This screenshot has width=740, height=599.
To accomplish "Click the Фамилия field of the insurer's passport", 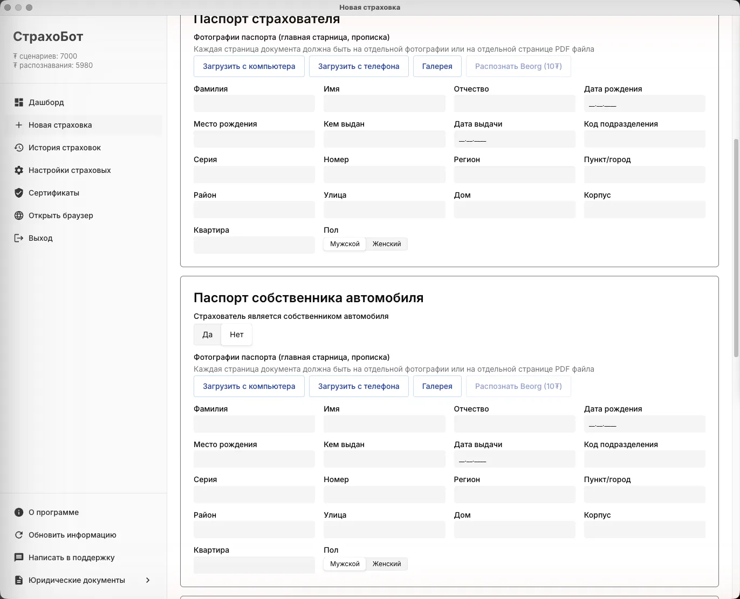I will click(x=254, y=103).
